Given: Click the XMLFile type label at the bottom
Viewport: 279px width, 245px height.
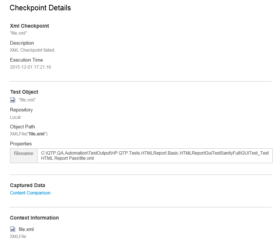Looking at the screenshot, I should pos(18,236).
